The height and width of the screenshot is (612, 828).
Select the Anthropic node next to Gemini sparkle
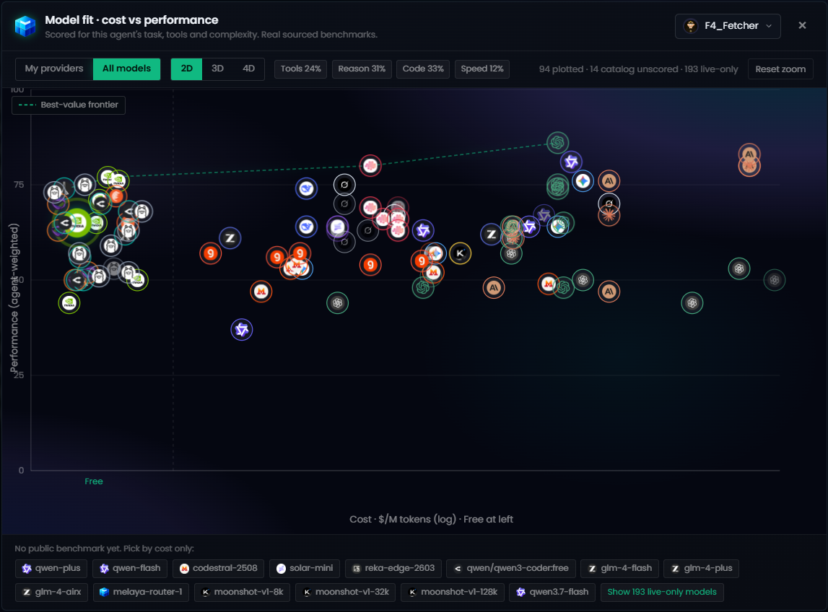coord(609,181)
